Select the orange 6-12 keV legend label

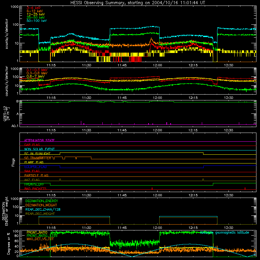pos(35,11)
